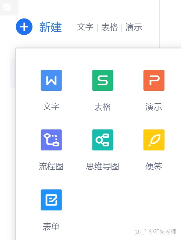Select 文字 shortcut link beside 新建
This screenshot has width=181, height=240.
tap(85, 27)
